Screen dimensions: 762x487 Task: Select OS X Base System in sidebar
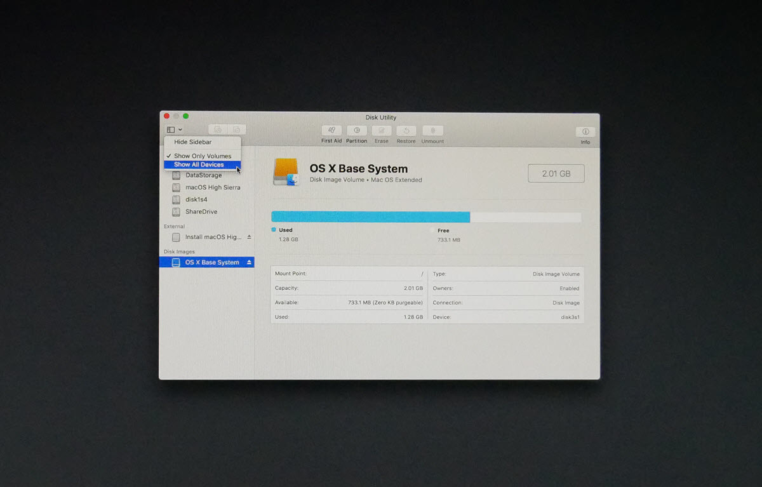point(207,262)
